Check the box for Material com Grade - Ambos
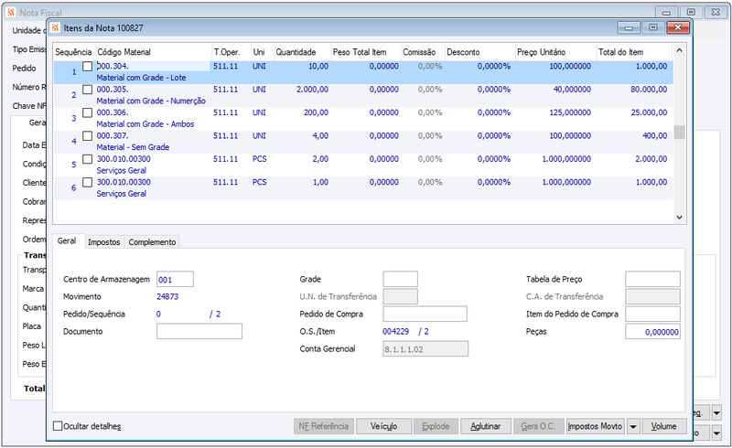Viewport: 732px width, 448px height. pyautogui.click(x=87, y=112)
